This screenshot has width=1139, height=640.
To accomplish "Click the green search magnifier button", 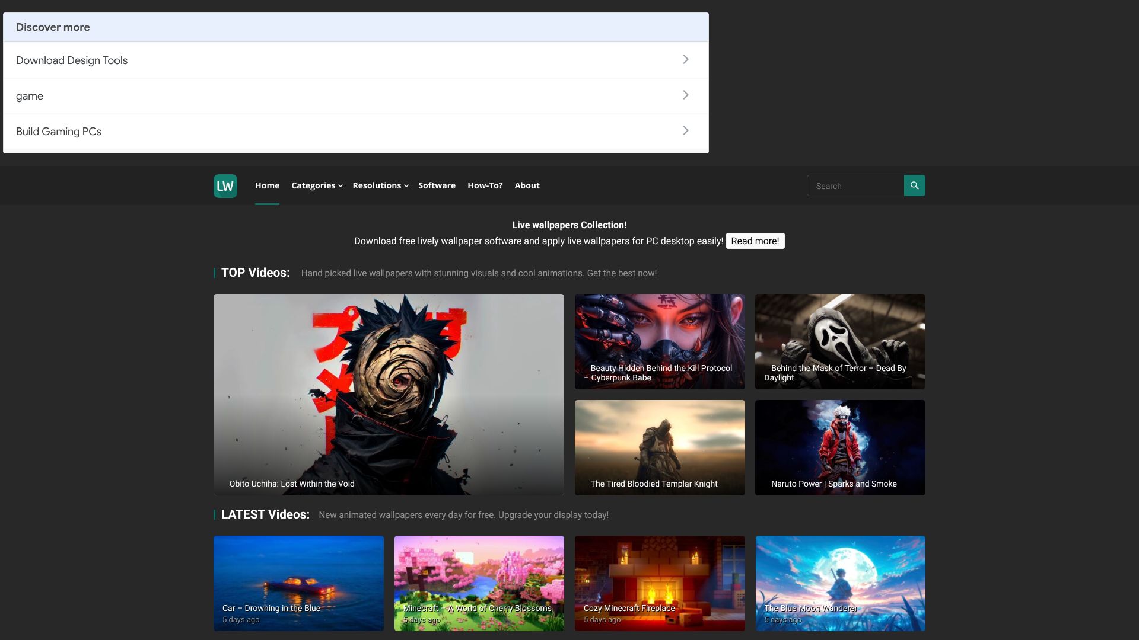I will click(914, 185).
